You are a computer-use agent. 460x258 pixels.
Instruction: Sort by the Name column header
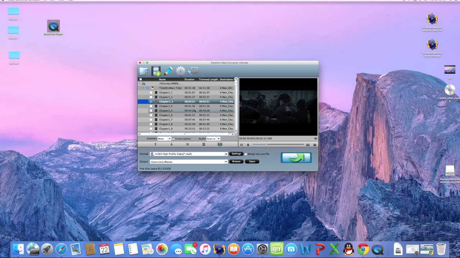[162, 80]
